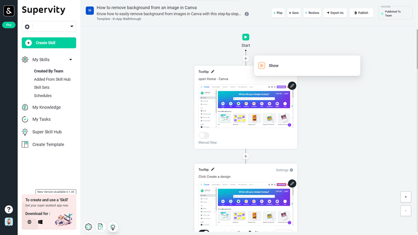Select the Show option in popup

307,65
